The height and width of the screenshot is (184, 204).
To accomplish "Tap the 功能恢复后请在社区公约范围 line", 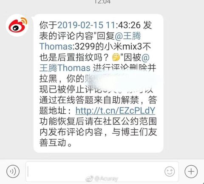I will pyautogui.click(x=98, y=121).
